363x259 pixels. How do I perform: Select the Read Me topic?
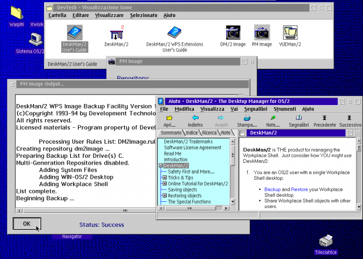172,153
